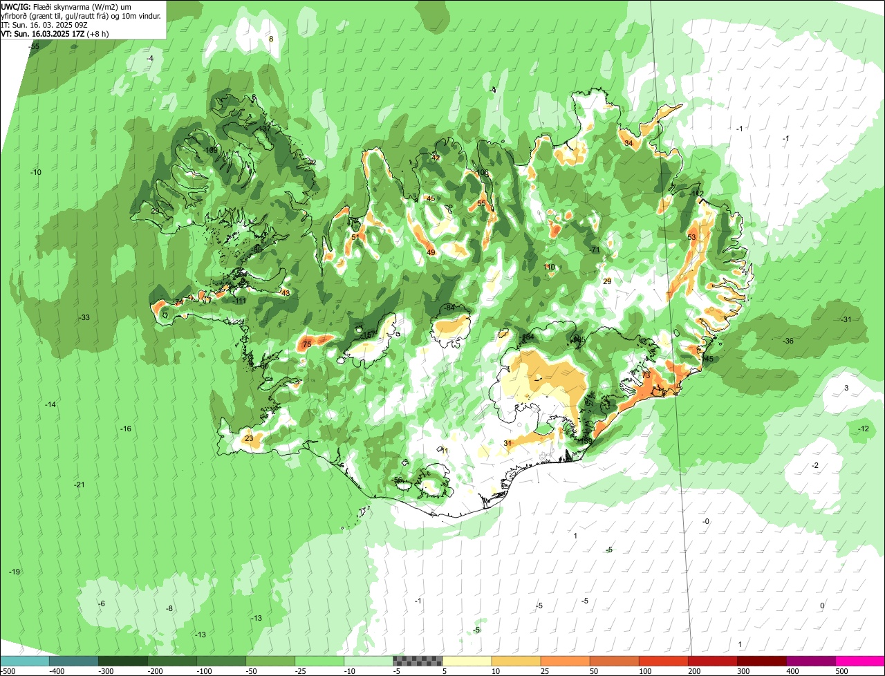Select the '137' flux value on the map

tap(265, 129)
